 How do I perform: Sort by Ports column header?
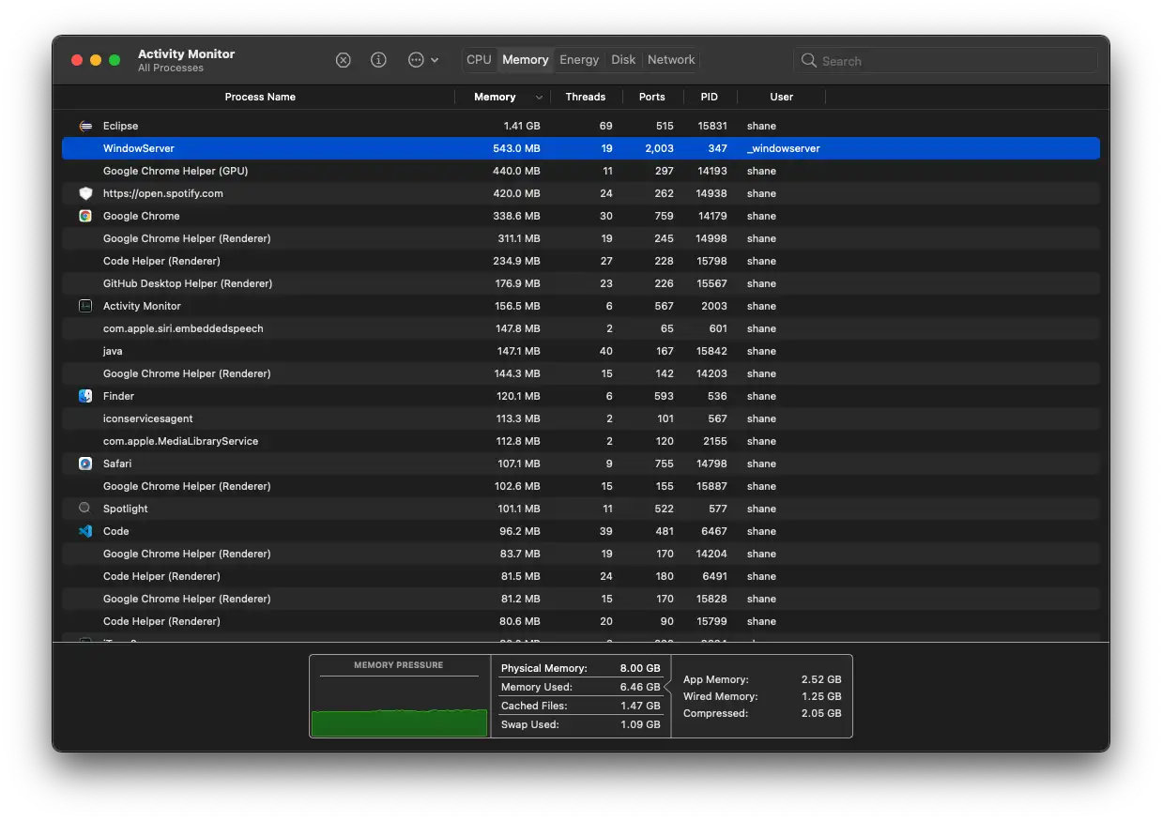(651, 97)
